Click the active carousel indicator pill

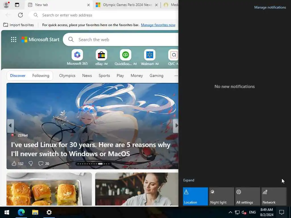100,164
